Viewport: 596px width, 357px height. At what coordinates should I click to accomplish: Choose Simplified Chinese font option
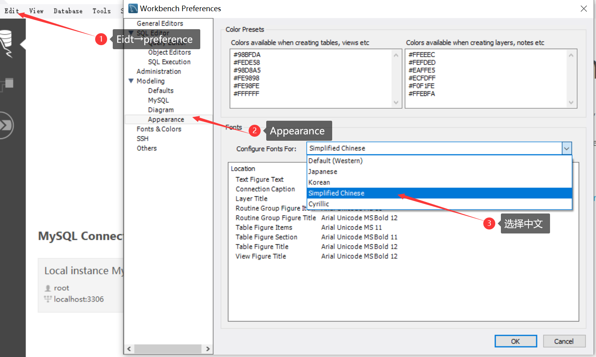click(x=439, y=193)
